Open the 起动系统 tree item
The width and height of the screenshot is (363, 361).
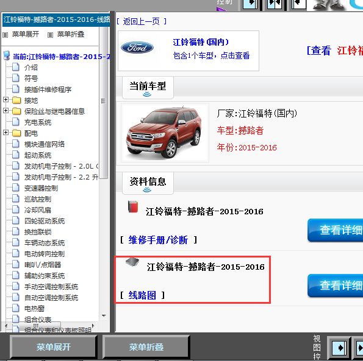[38, 155]
